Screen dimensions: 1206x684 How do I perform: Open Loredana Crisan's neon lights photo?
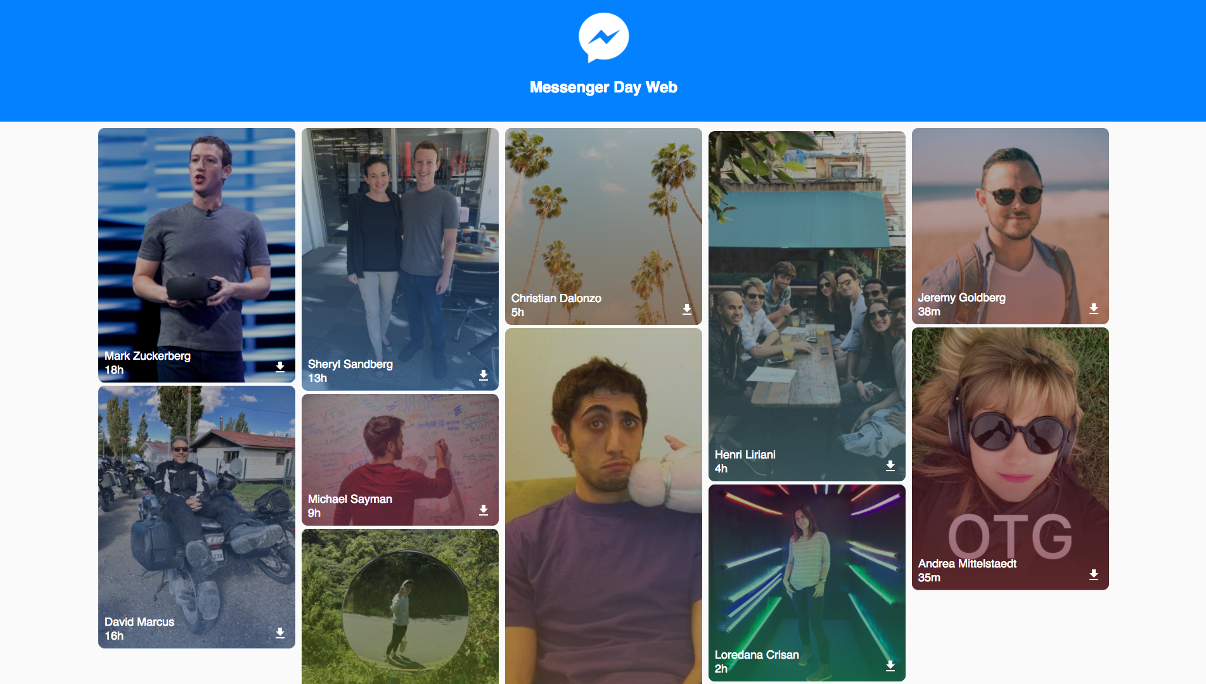pos(807,583)
